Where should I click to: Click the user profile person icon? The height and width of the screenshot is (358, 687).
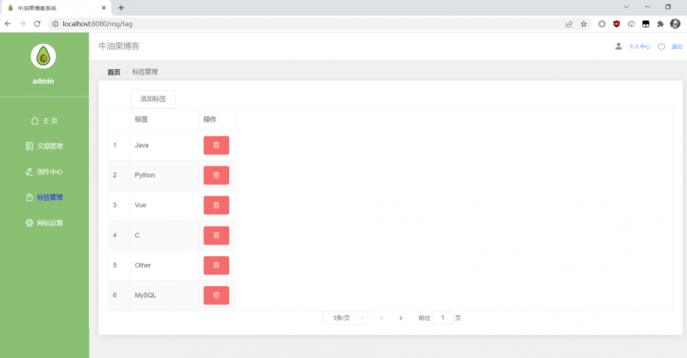[x=618, y=47]
